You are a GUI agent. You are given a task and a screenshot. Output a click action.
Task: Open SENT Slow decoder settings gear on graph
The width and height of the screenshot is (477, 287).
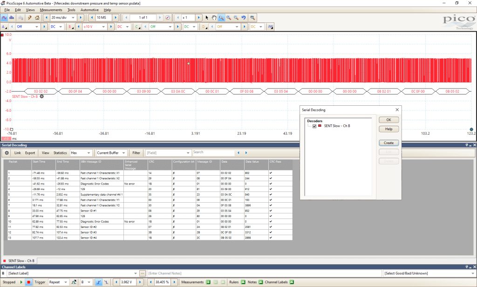click(41, 96)
